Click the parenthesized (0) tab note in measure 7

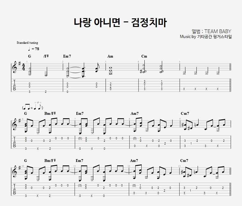[x=80, y=138]
